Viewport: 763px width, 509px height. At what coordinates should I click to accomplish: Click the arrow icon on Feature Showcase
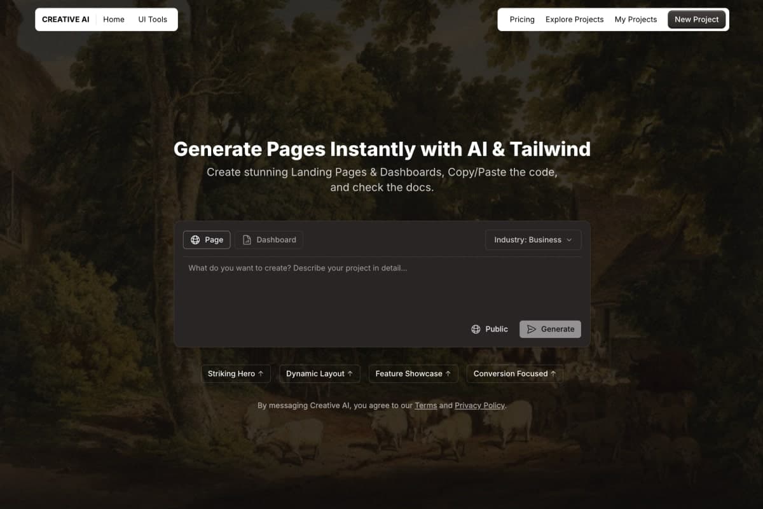(x=448, y=373)
